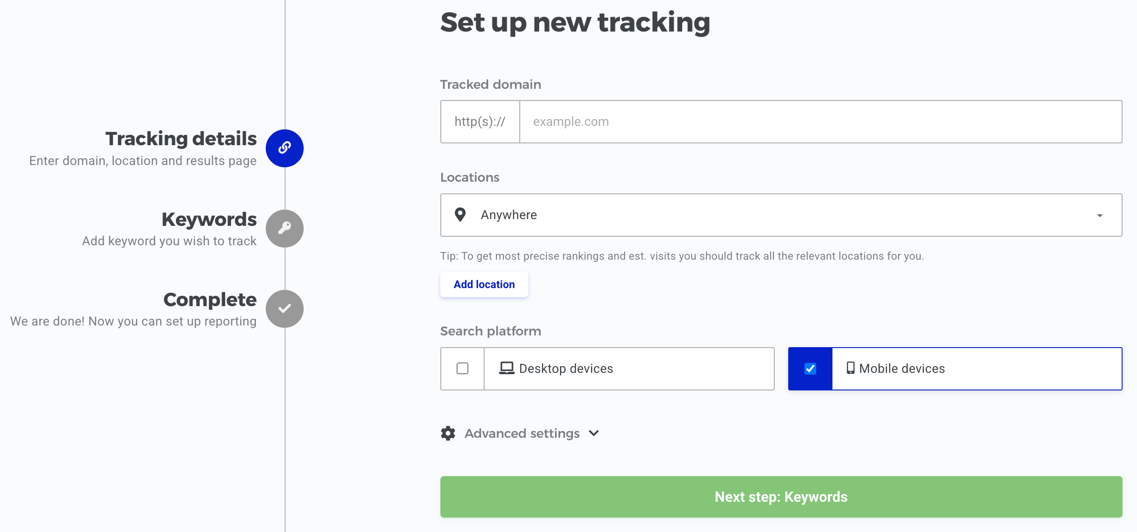The height and width of the screenshot is (532, 1137).
Task: Click the laptop icon in Desktop devices
Action: [507, 368]
